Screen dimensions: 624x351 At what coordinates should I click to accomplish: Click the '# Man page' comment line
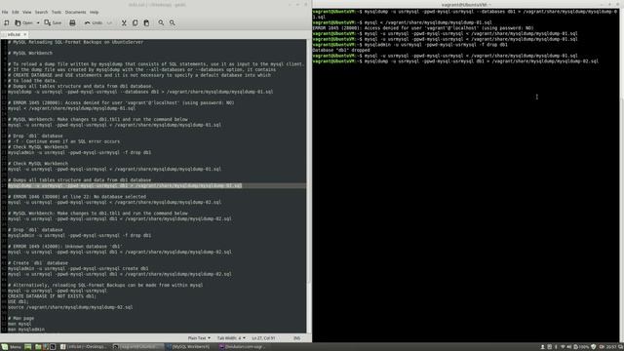(x=21, y=319)
